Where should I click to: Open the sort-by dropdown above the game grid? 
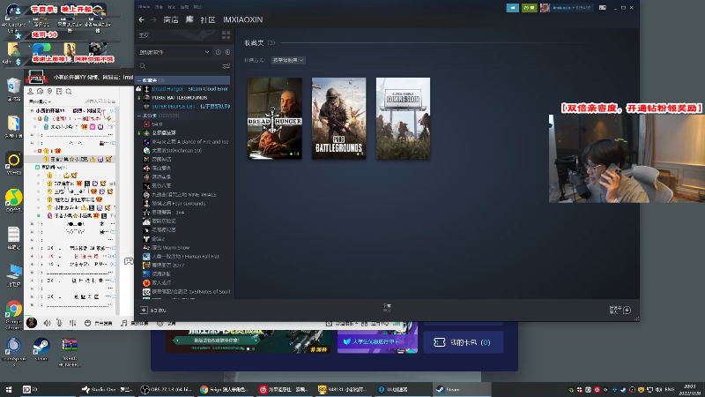point(288,60)
